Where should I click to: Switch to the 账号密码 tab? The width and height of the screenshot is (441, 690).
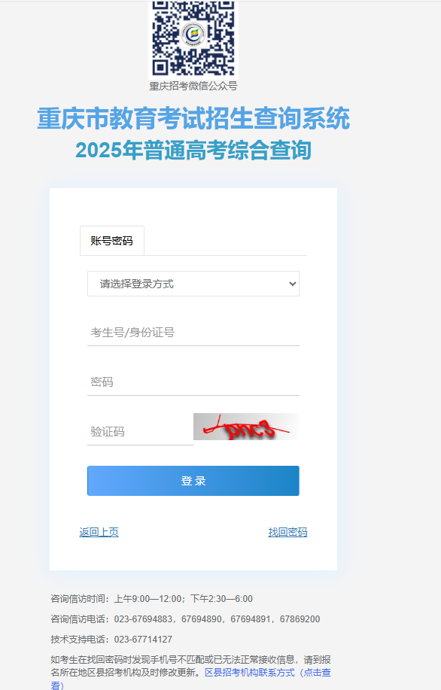click(x=112, y=241)
